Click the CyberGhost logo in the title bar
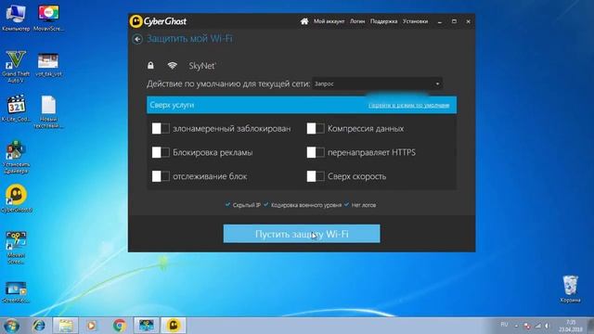The width and height of the screenshot is (594, 334). point(158,21)
